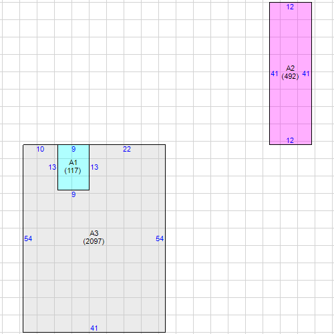Select the A2 (492) area label
Image resolution: width=334 pixels, height=334 pixels.
coord(290,72)
